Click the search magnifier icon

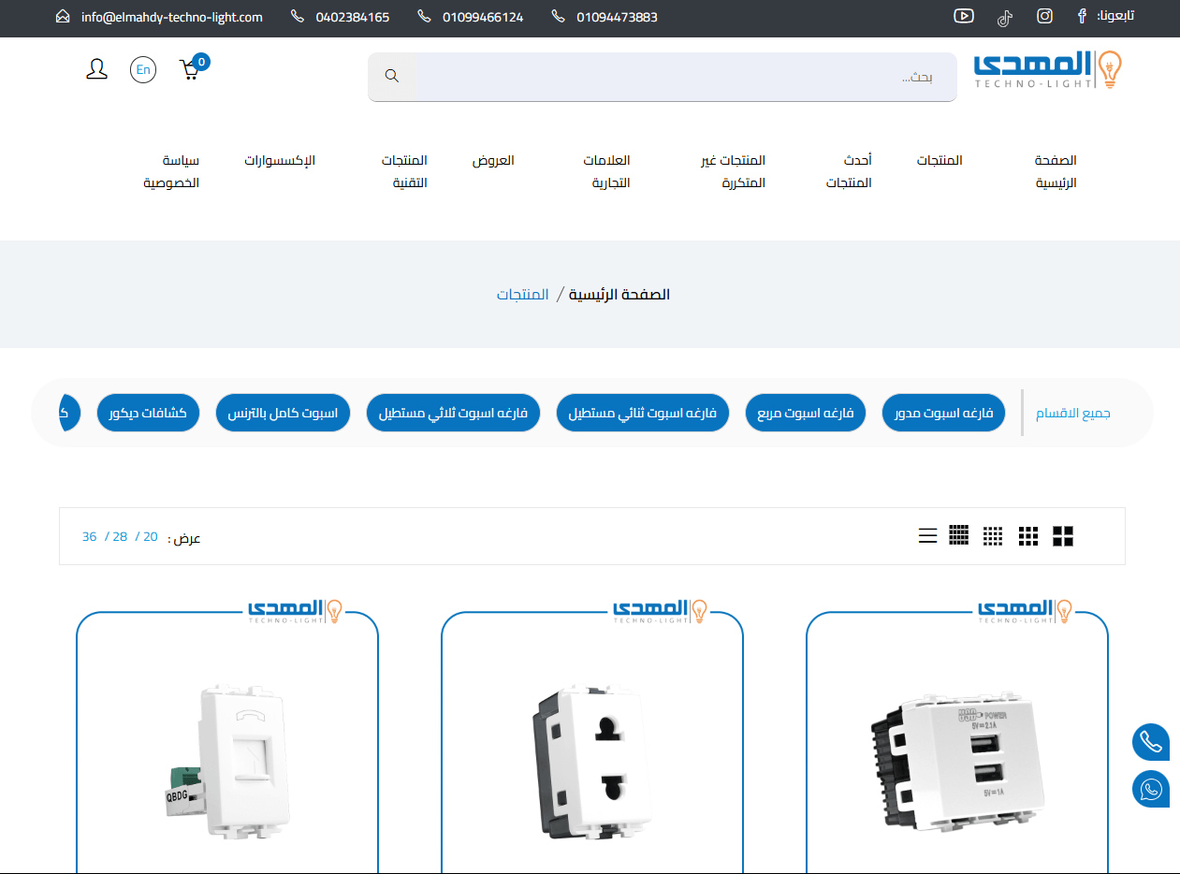pos(392,76)
